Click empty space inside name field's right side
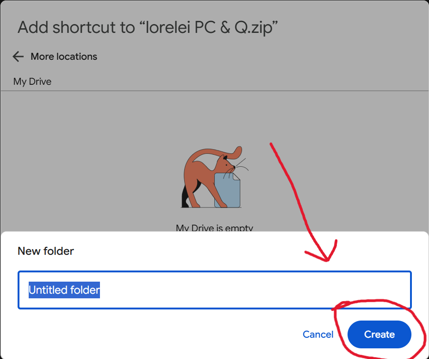429x359 pixels. pos(301,290)
